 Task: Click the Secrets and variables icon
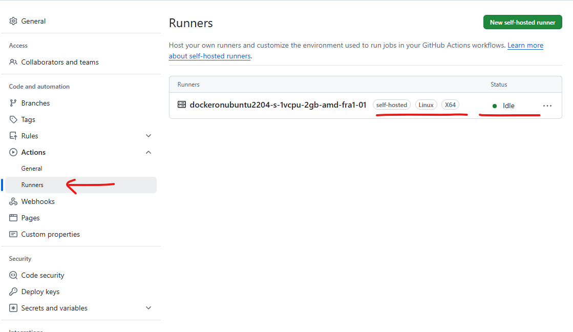(13, 307)
